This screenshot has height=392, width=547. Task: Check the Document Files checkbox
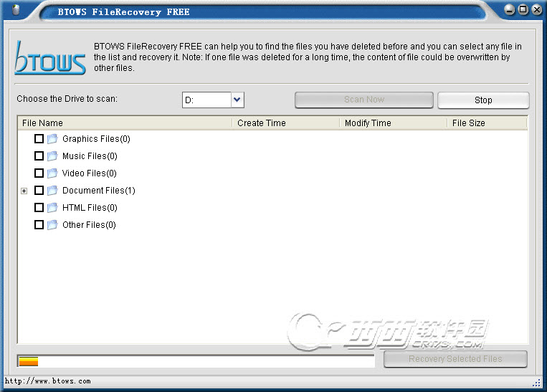click(39, 191)
